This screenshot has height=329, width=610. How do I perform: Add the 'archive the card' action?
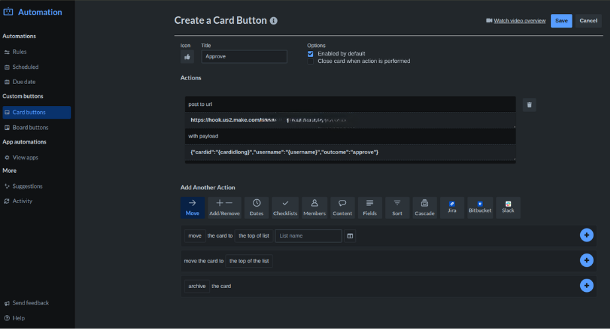[x=587, y=285]
